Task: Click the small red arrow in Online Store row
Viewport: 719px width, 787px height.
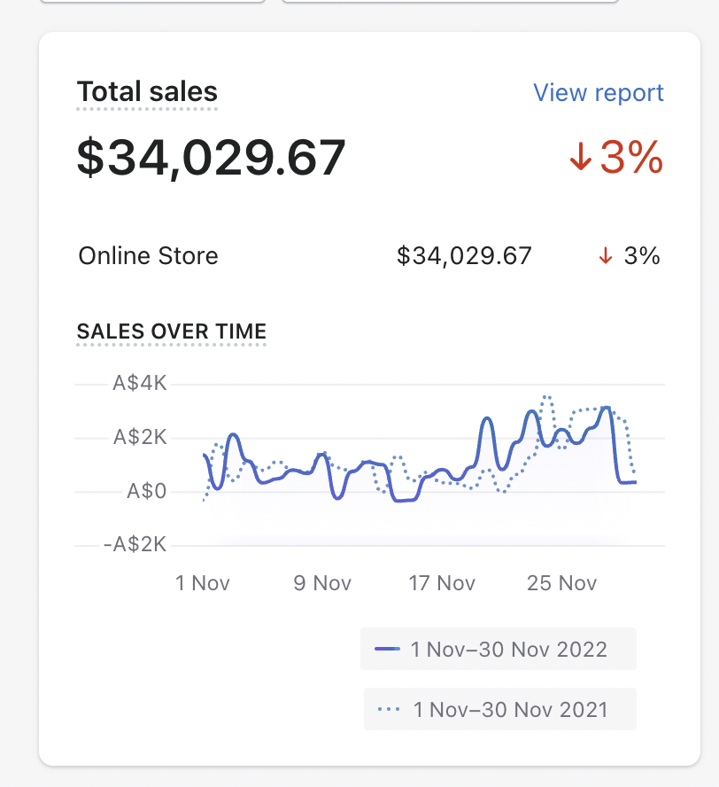Action: [606, 256]
